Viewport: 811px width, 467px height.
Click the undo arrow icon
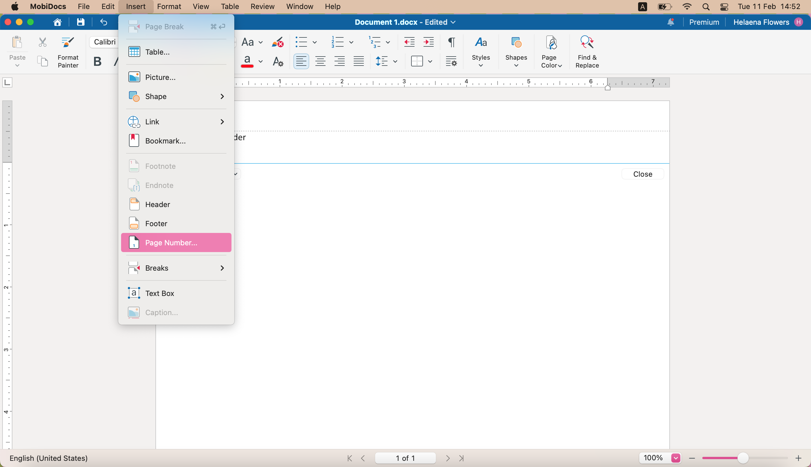tap(103, 22)
